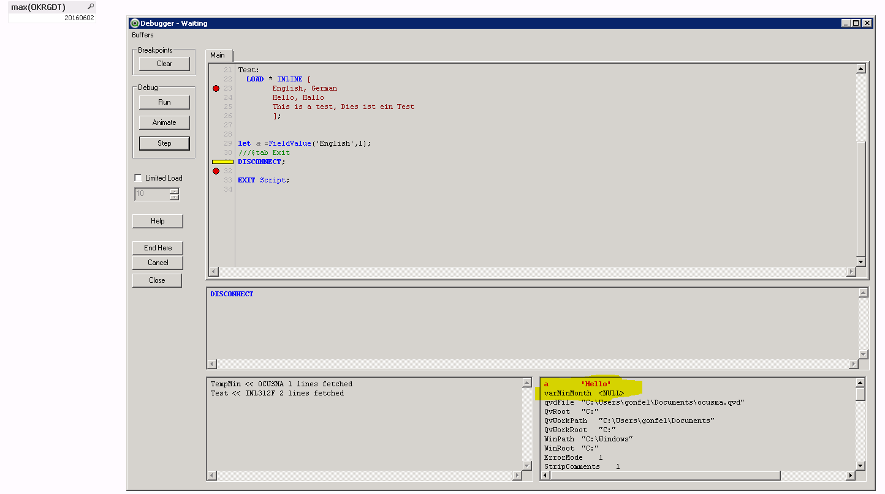Select the StripComments variable row
The width and height of the screenshot is (885, 494).
[x=582, y=467]
